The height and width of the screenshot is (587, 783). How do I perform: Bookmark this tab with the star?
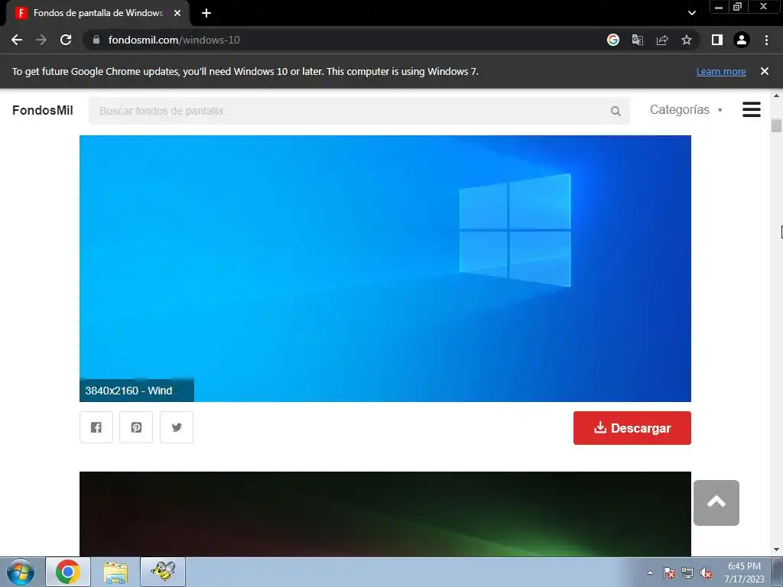687,40
